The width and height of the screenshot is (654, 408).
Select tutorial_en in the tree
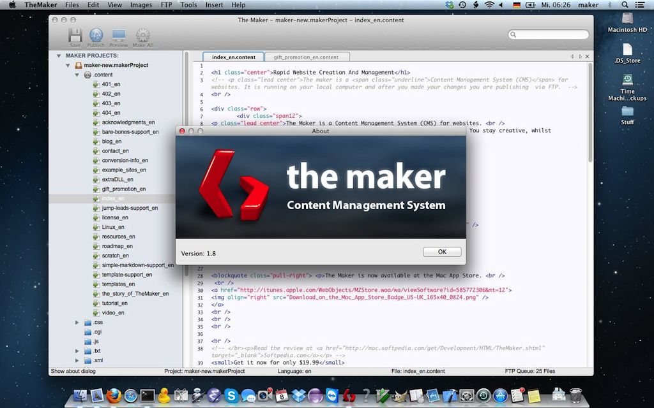(115, 303)
